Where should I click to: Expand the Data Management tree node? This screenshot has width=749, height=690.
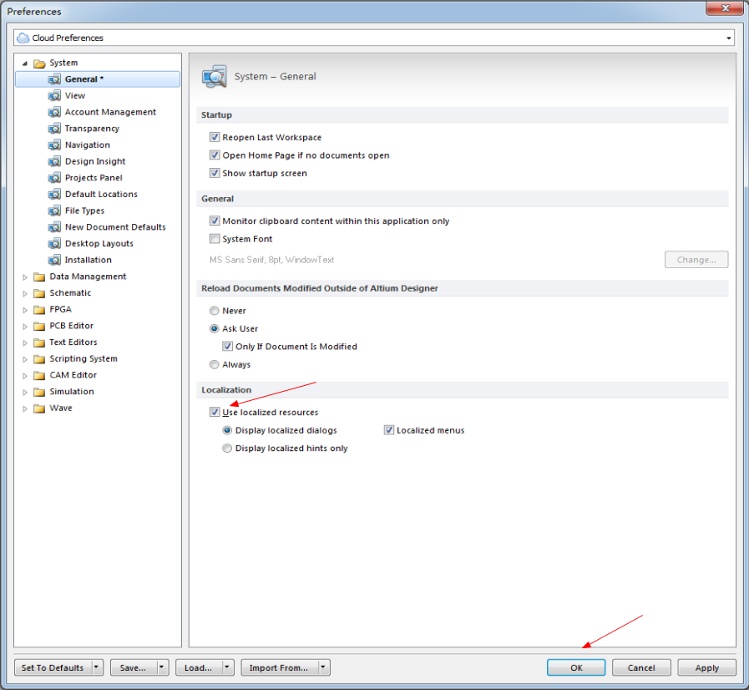25,277
